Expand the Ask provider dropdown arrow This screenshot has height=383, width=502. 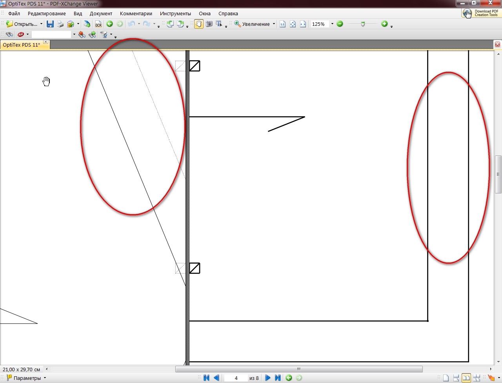(x=27, y=34)
